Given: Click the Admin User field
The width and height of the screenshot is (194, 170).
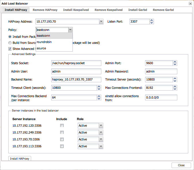Looking at the screenshot, I should [x=76, y=71].
